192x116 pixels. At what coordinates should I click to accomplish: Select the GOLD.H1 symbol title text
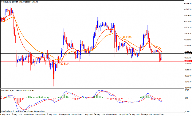[7, 2]
